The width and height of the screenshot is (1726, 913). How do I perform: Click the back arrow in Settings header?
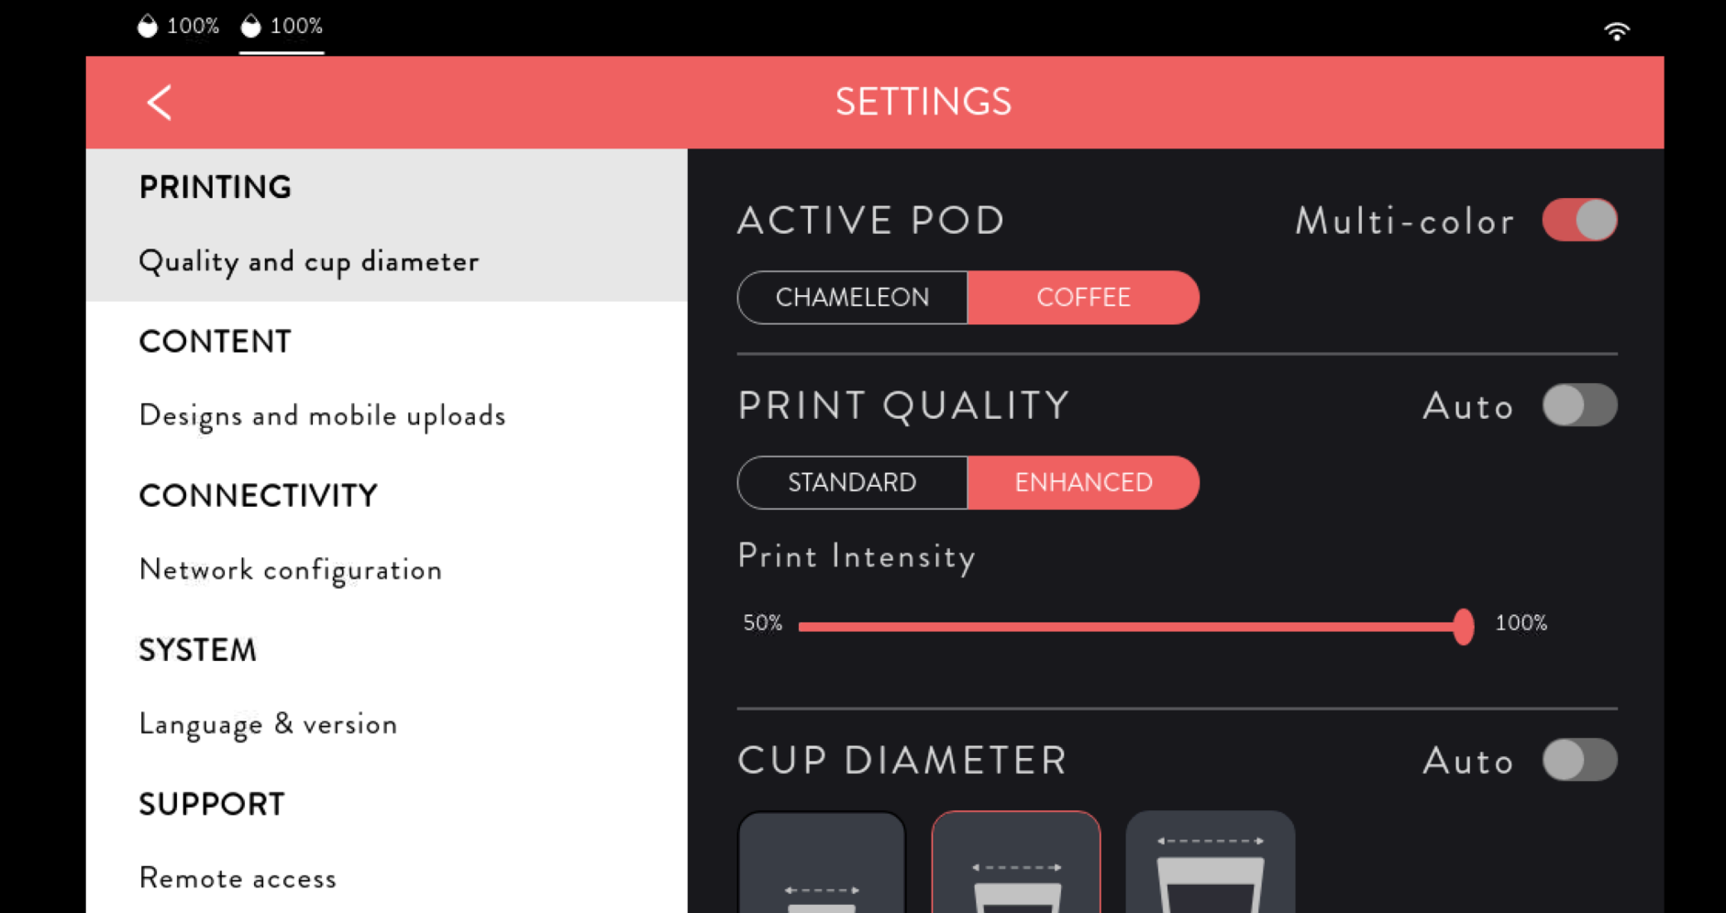[160, 102]
